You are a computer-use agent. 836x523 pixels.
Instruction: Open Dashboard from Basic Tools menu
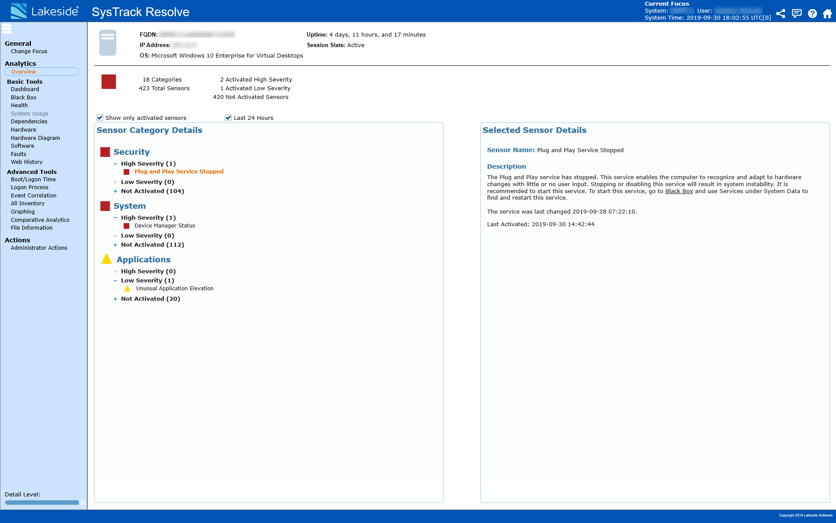(x=25, y=89)
